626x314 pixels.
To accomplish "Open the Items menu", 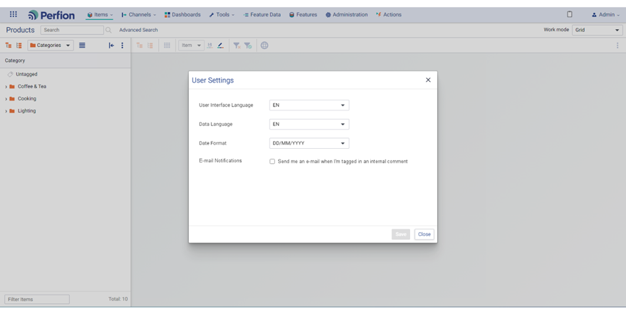I will (x=100, y=15).
